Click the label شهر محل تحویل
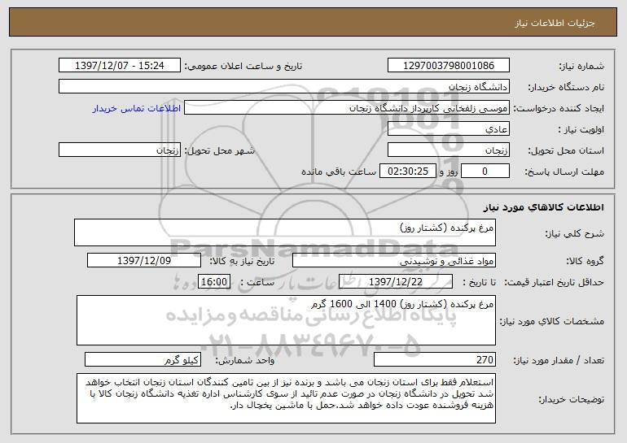The height and width of the screenshot is (443, 627). pyautogui.click(x=219, y=151)
